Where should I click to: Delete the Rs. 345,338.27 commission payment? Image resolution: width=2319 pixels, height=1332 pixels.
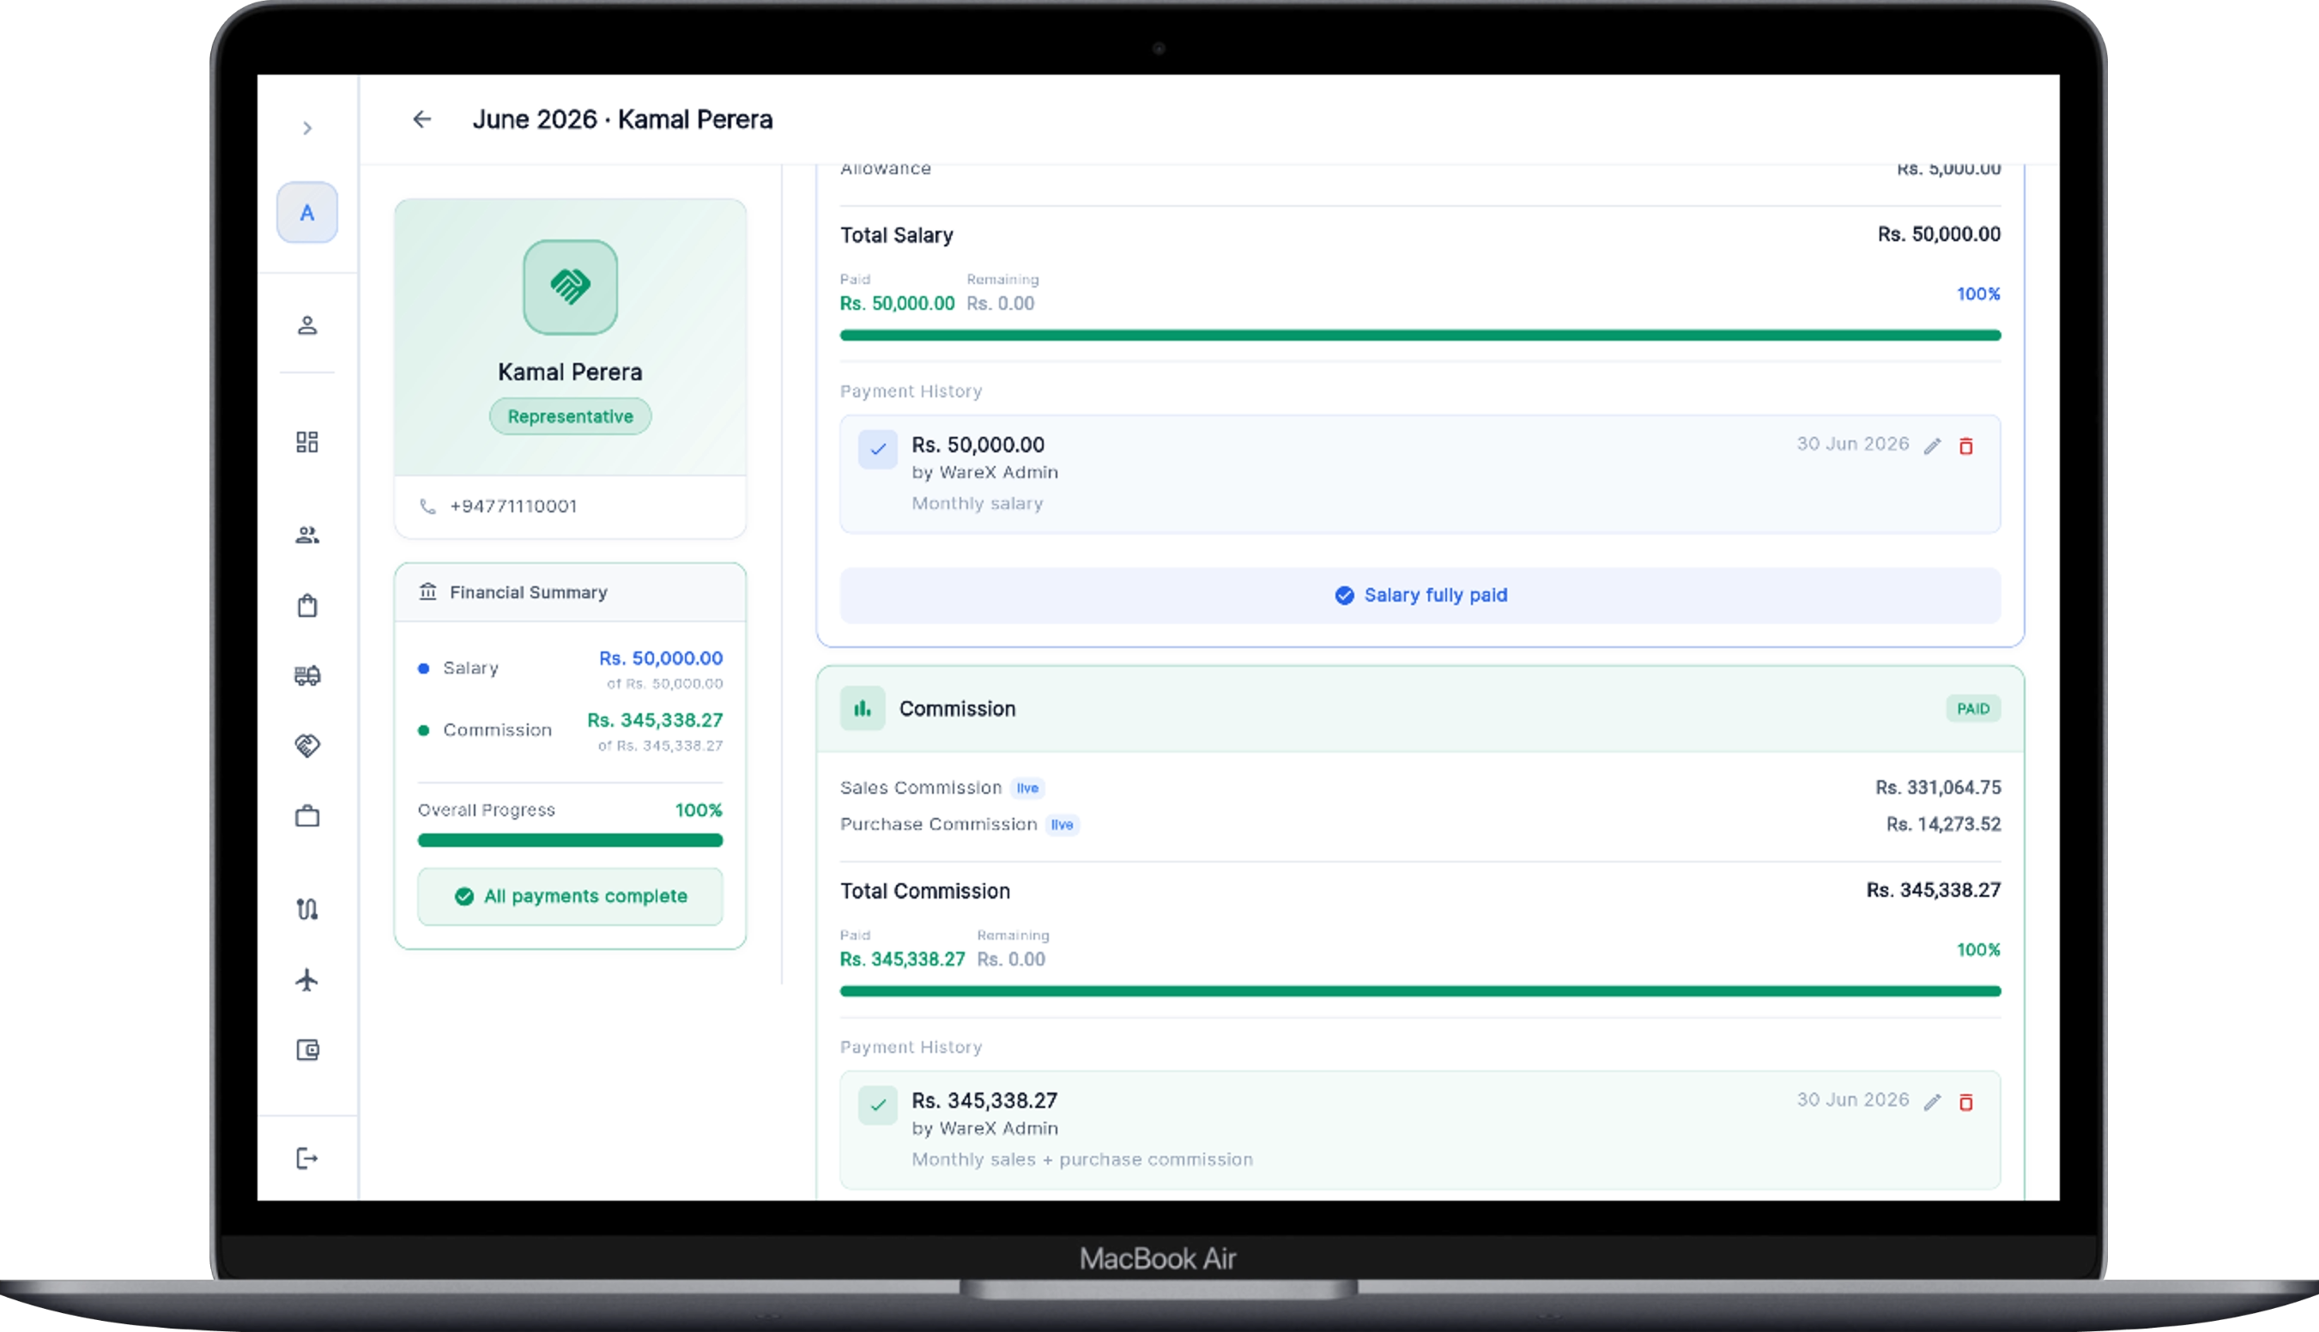1966,1102
